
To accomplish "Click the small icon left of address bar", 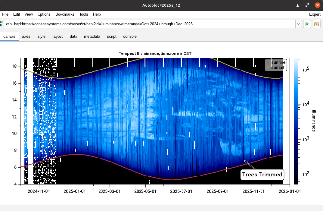I will pyautogui.click(x=2, y=24).
